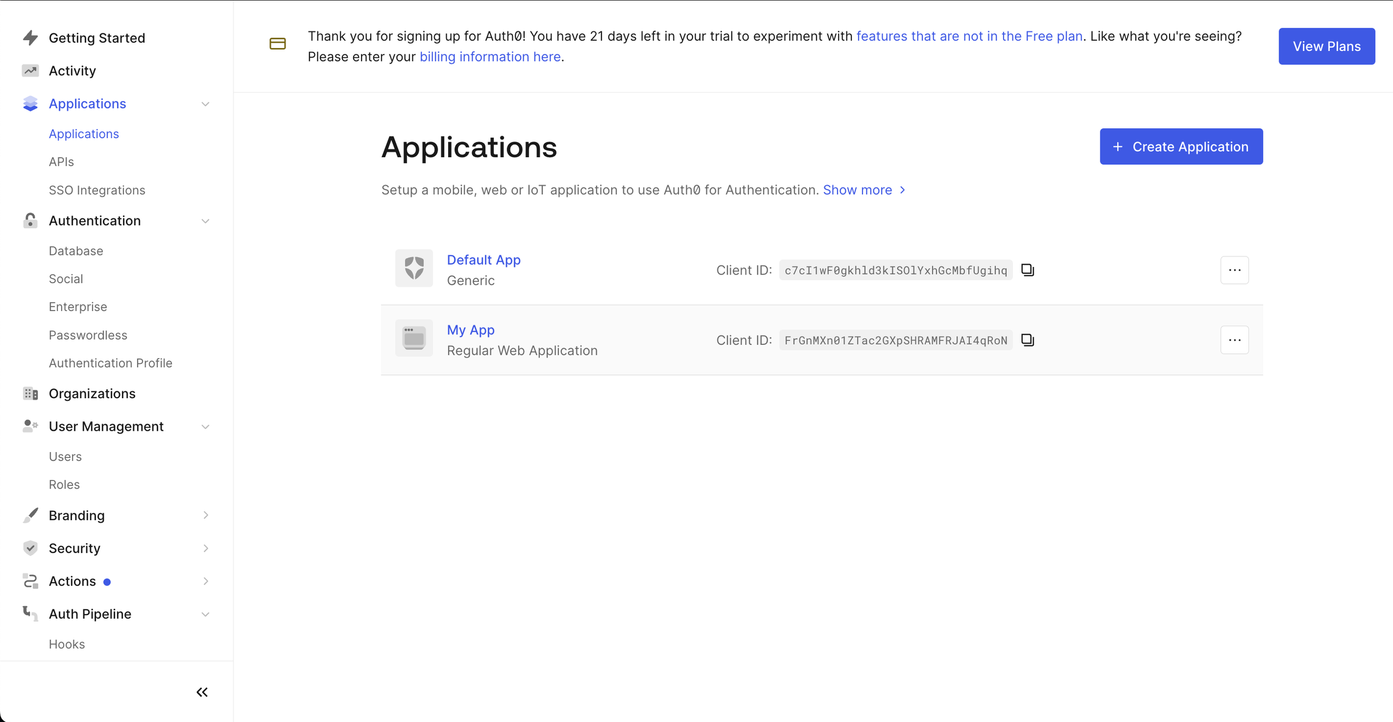Open the Hooks page under Auth Pipeline
The width and height of the screenshot is (1393, 722).
67,644
